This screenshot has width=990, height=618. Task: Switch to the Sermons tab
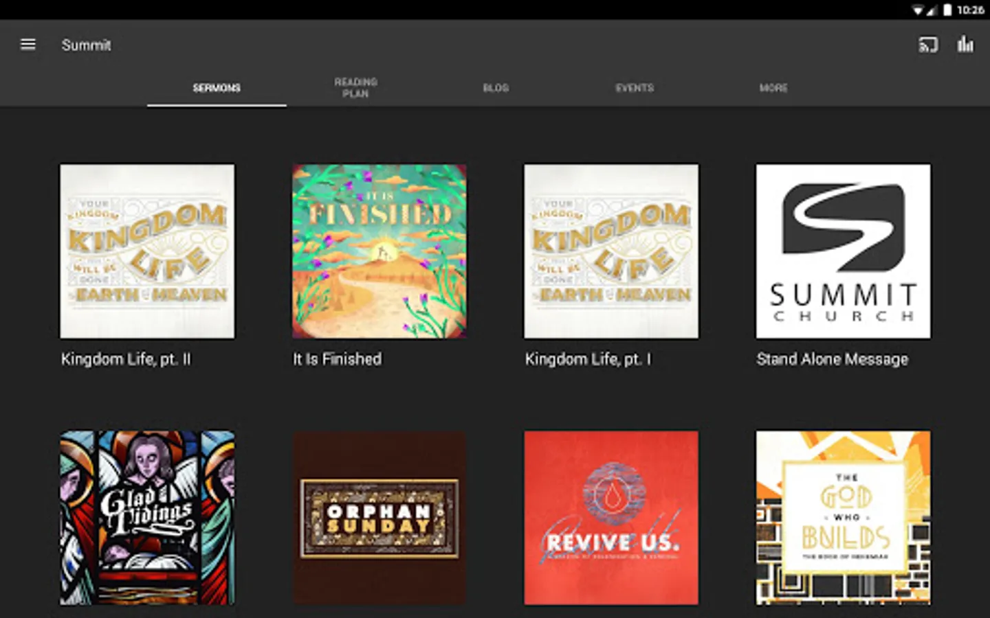pyautogui.click(x=217, y=88)
